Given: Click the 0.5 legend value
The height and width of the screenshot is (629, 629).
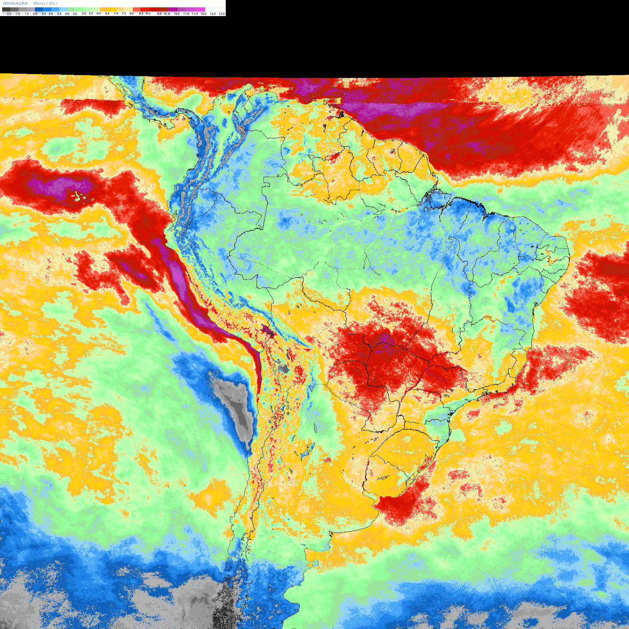Looking at the screenshot, I should pyautogui.click(x=9, y=14).
